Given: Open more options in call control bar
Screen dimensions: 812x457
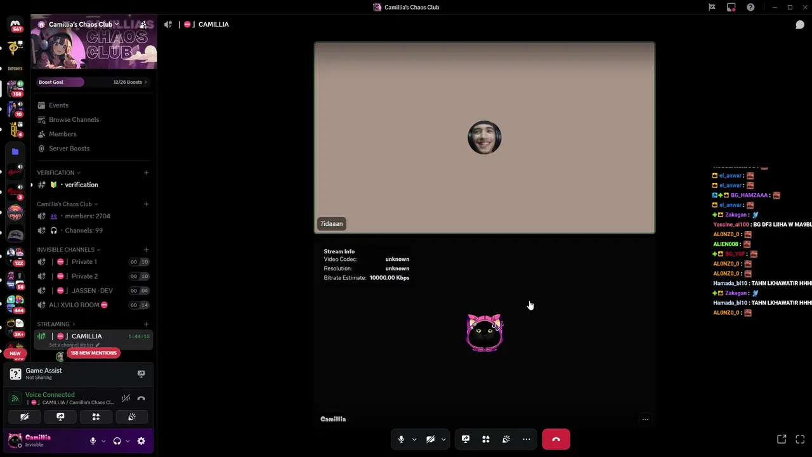Looking at the screenshot, I should (x=527, y=439).
